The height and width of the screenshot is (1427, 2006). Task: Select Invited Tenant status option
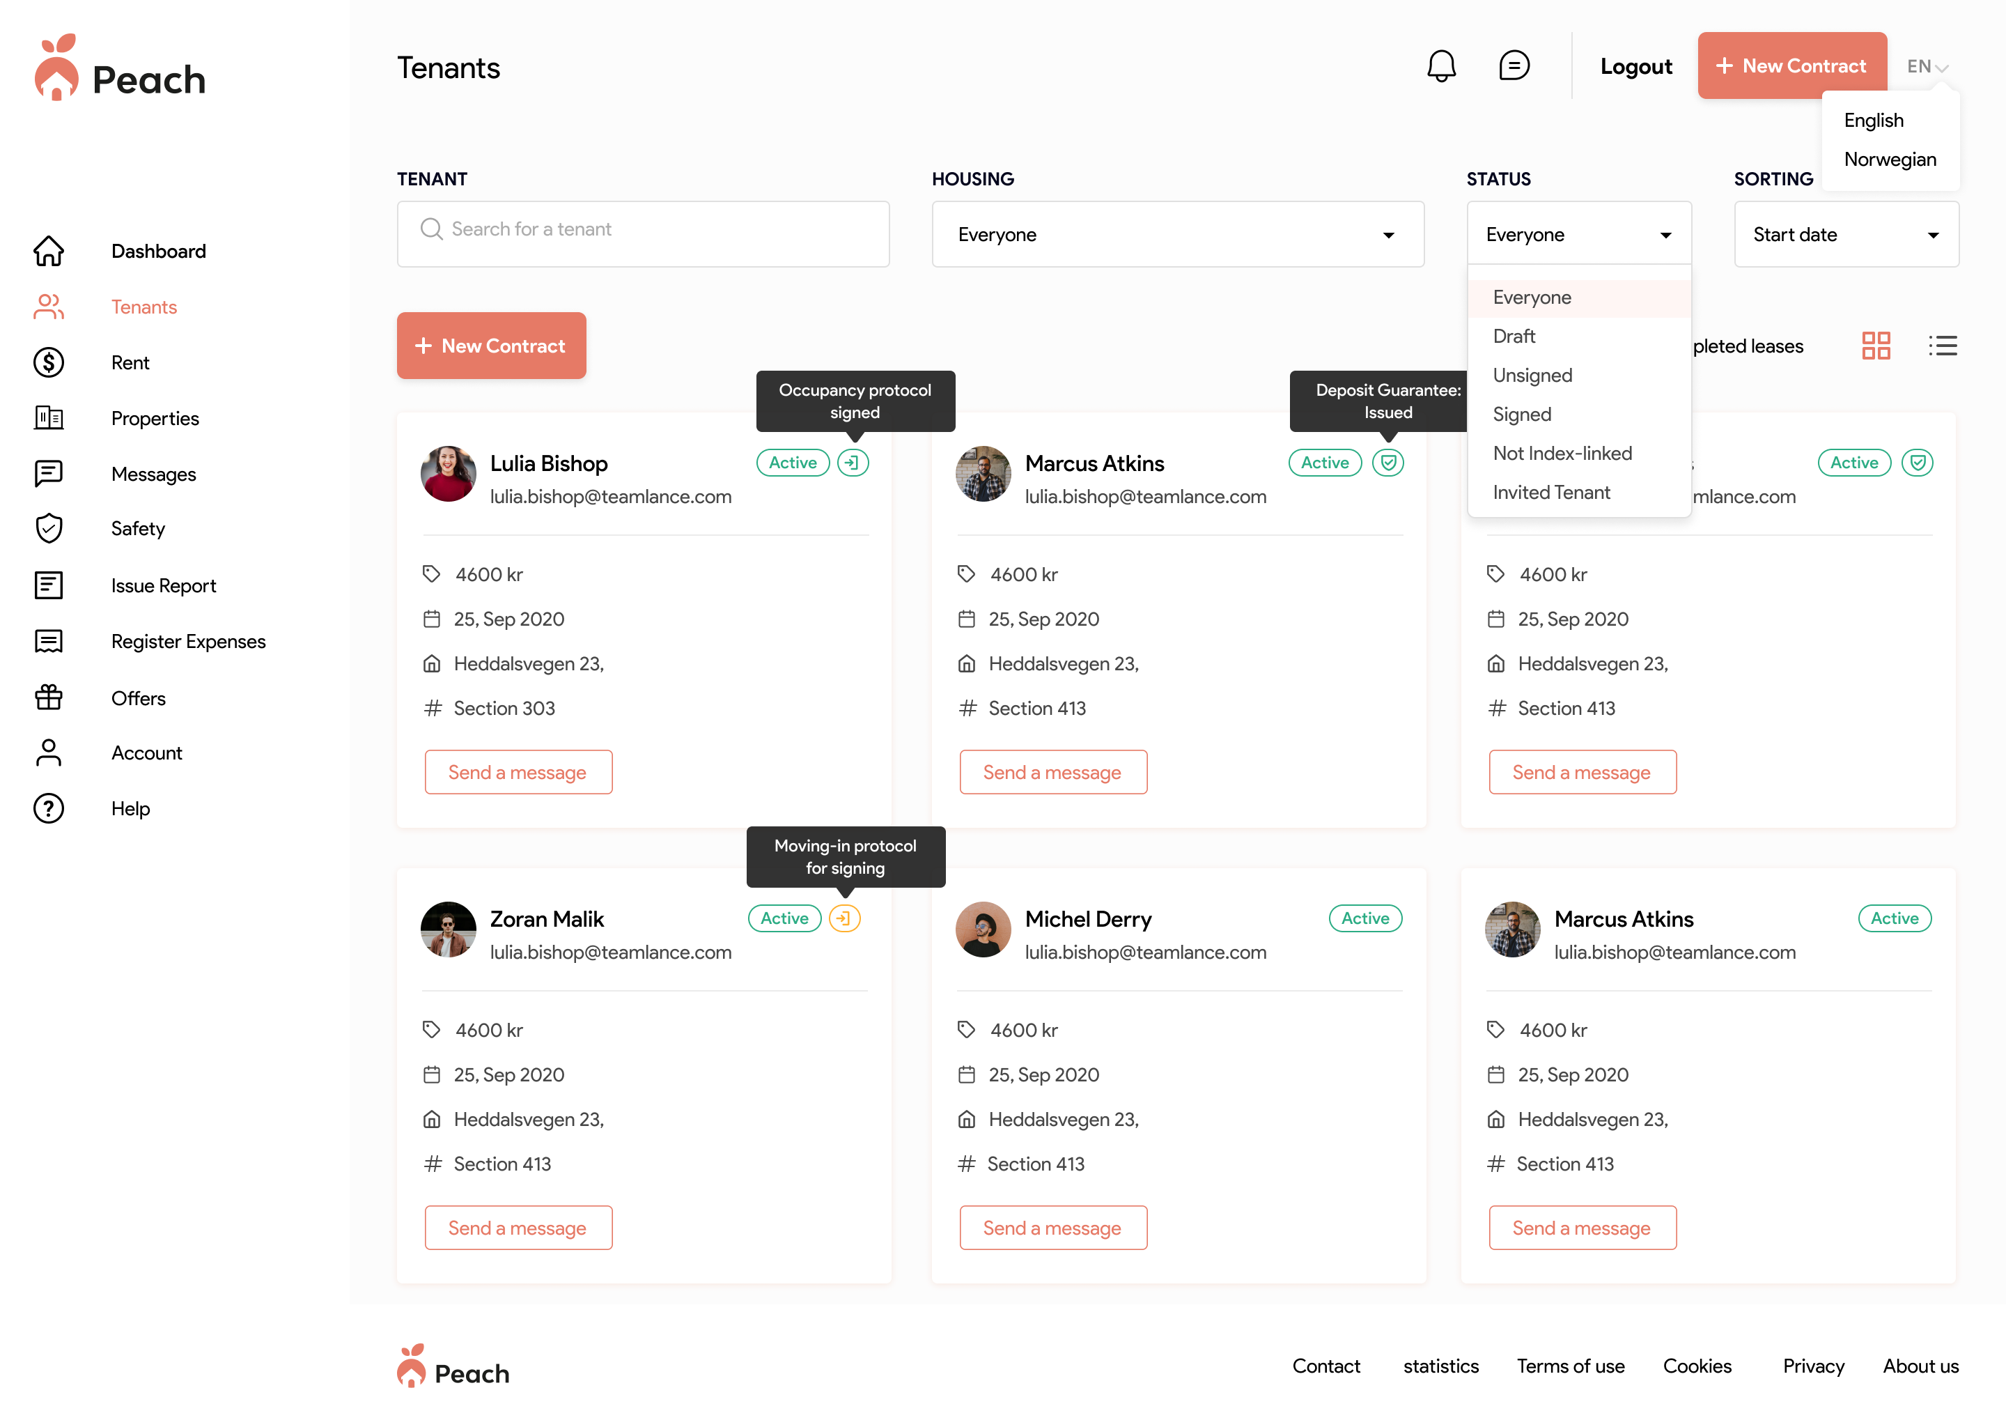click(x=1551, y=492)
